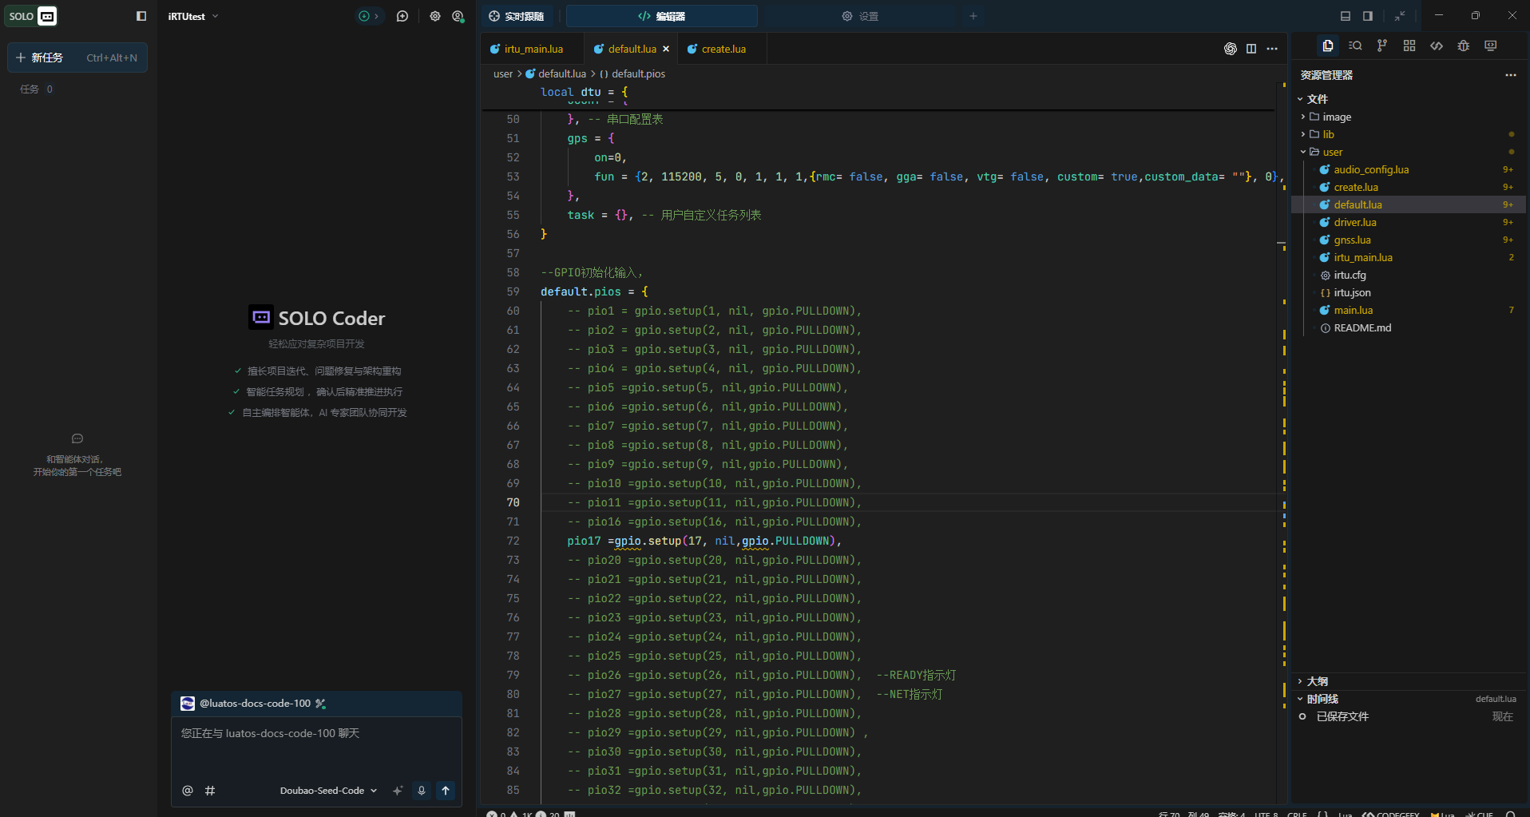Click the sparkle prompt enhance icon

(398, 791)
